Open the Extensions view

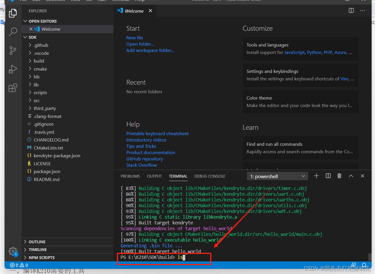click(x=13, y=88)
